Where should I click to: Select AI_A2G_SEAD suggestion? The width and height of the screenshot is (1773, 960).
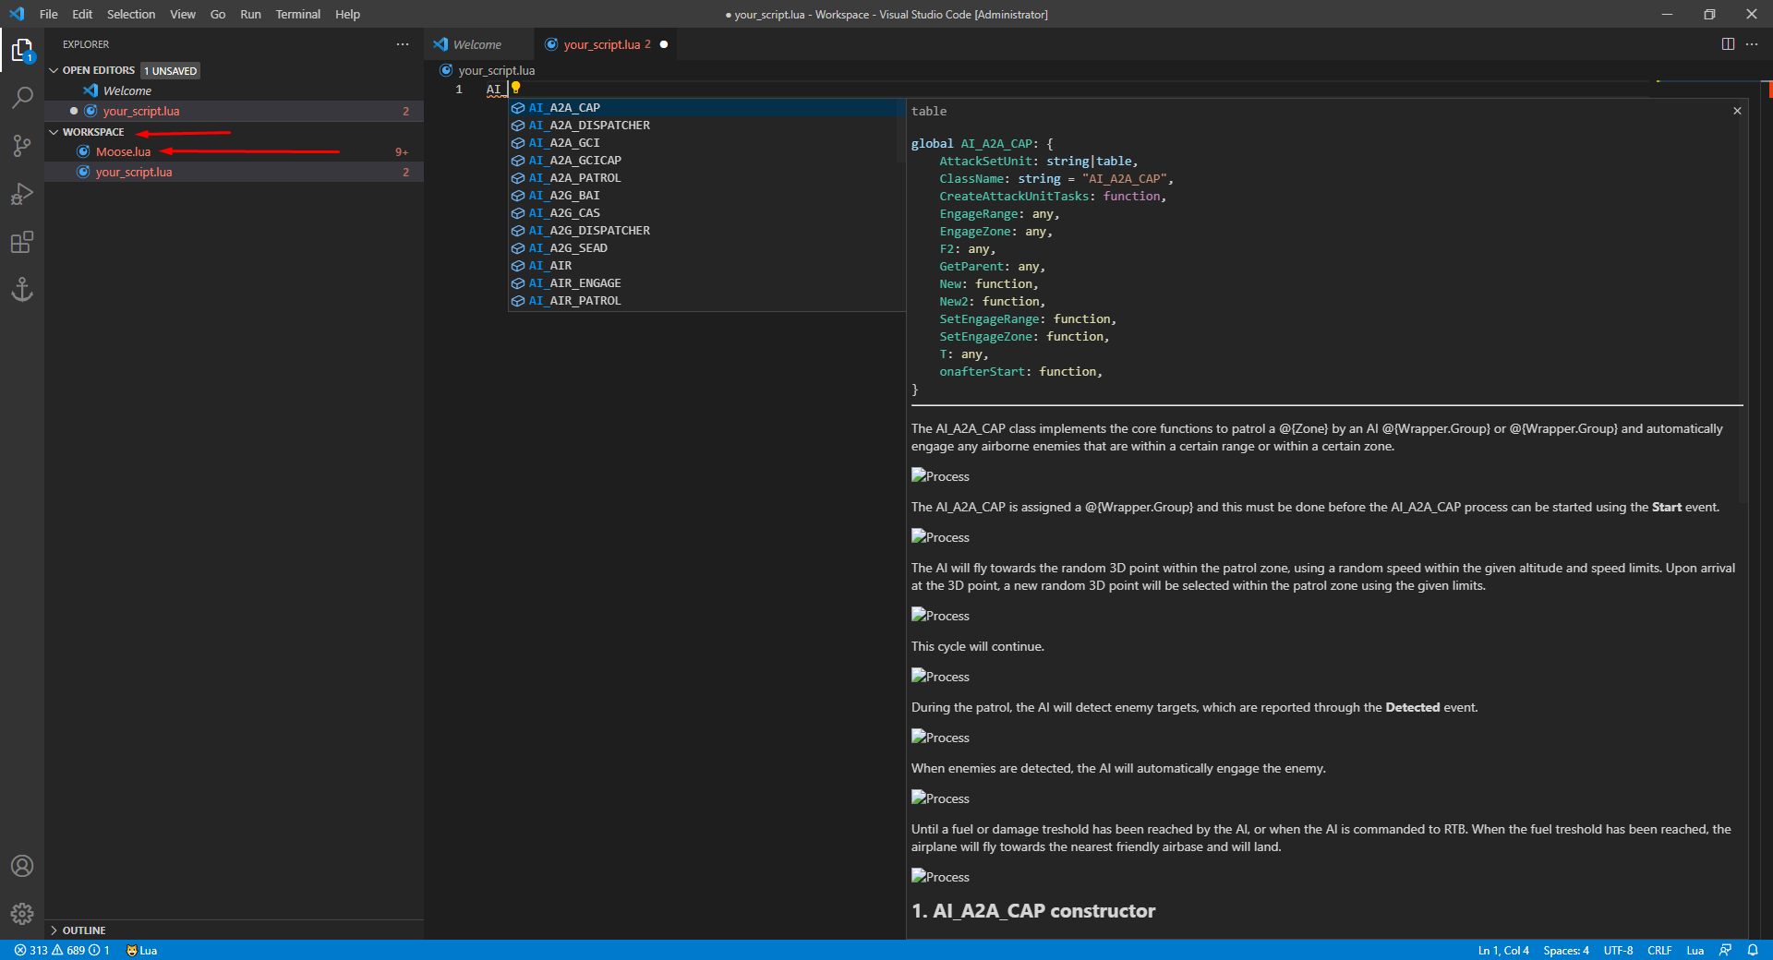pyautogui.click(x=706, y=248)
